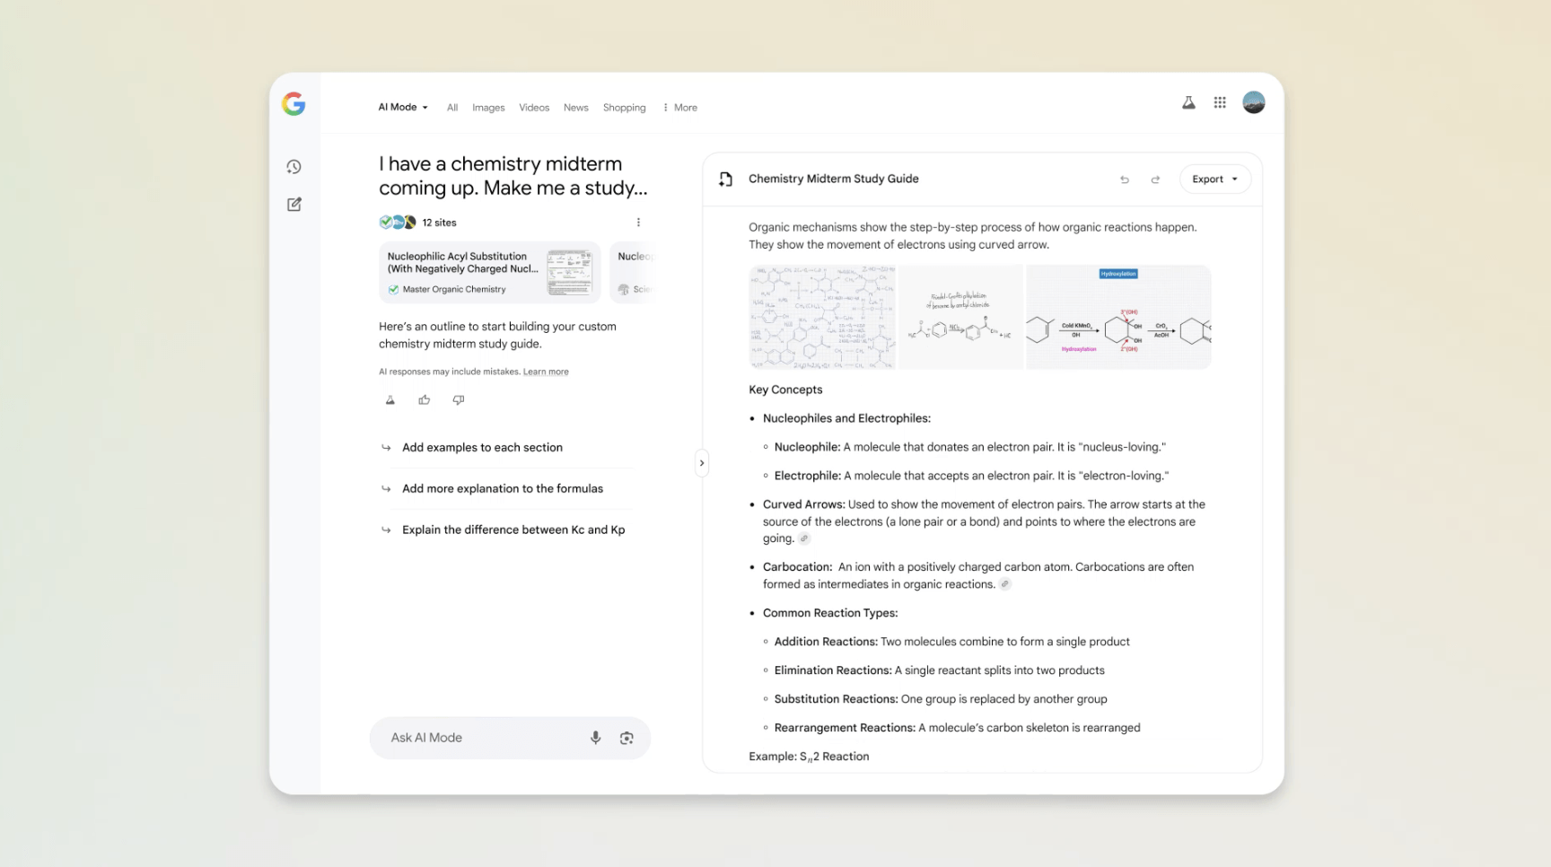
Task: Click the Electrophile definition line
Action: (972, 476)
